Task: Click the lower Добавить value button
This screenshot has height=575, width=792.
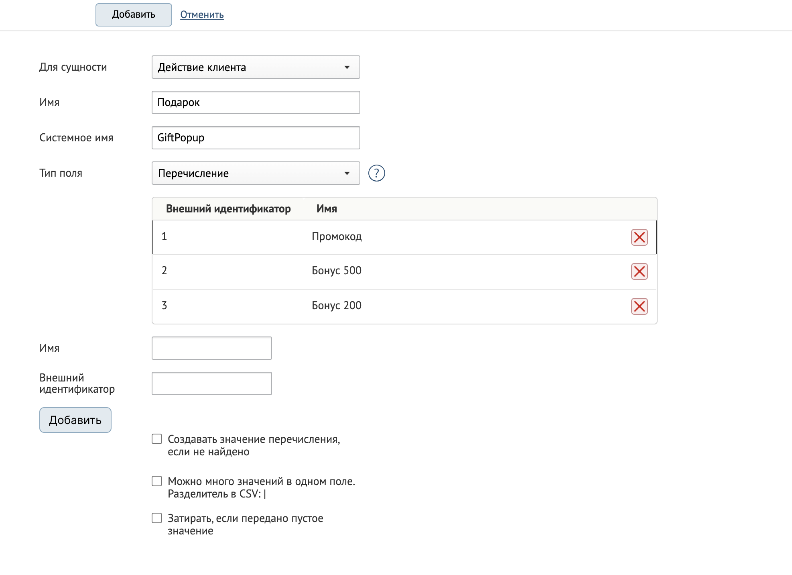Action: [75, 420]
